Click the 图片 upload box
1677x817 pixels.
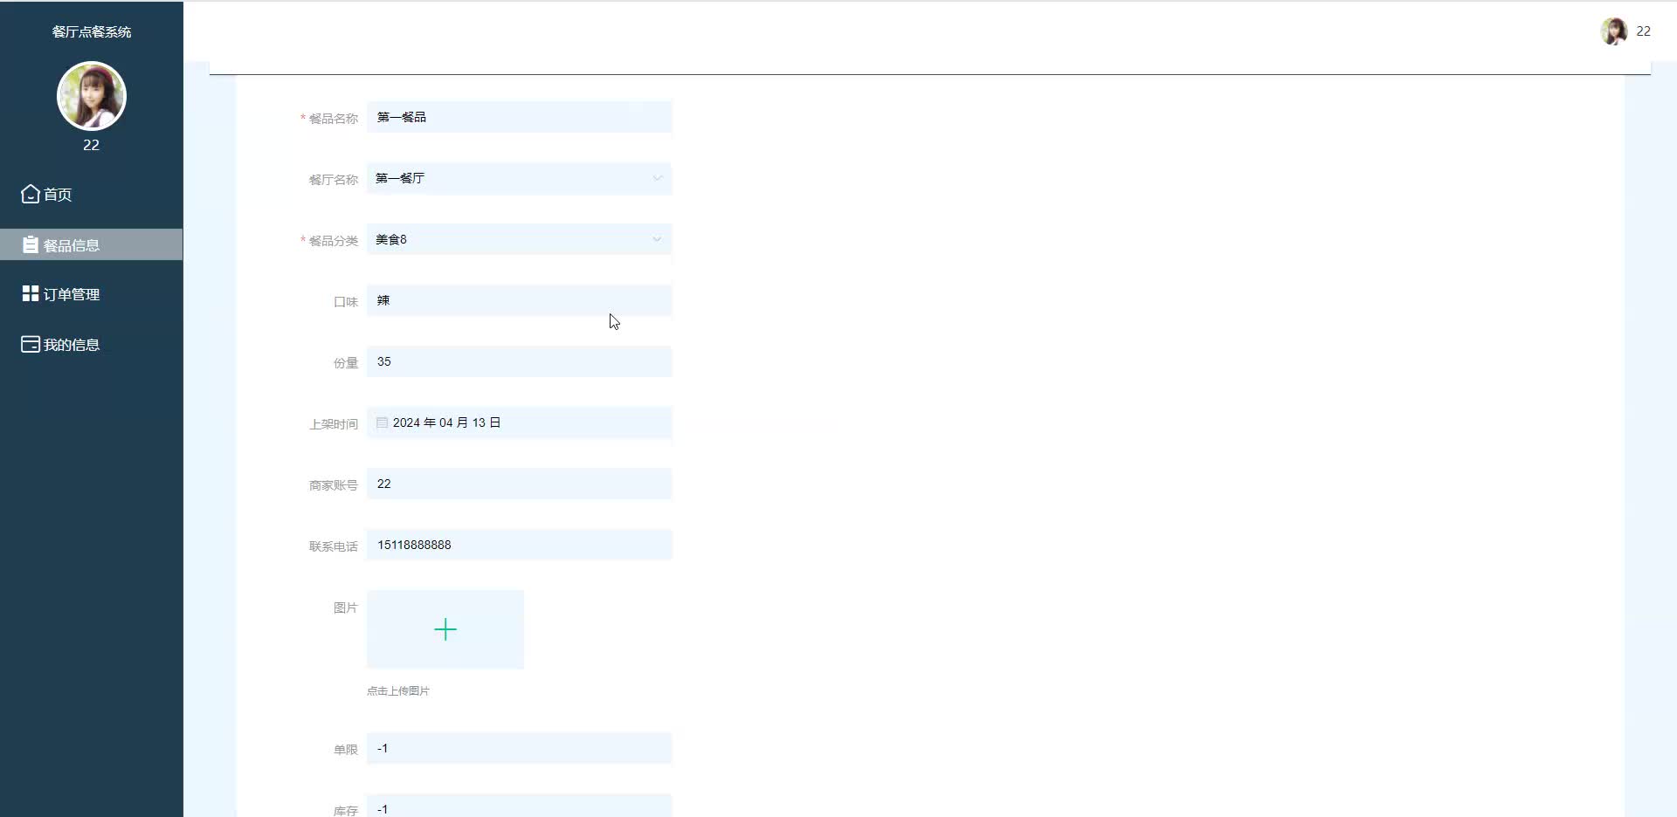(x=445, y=629)
